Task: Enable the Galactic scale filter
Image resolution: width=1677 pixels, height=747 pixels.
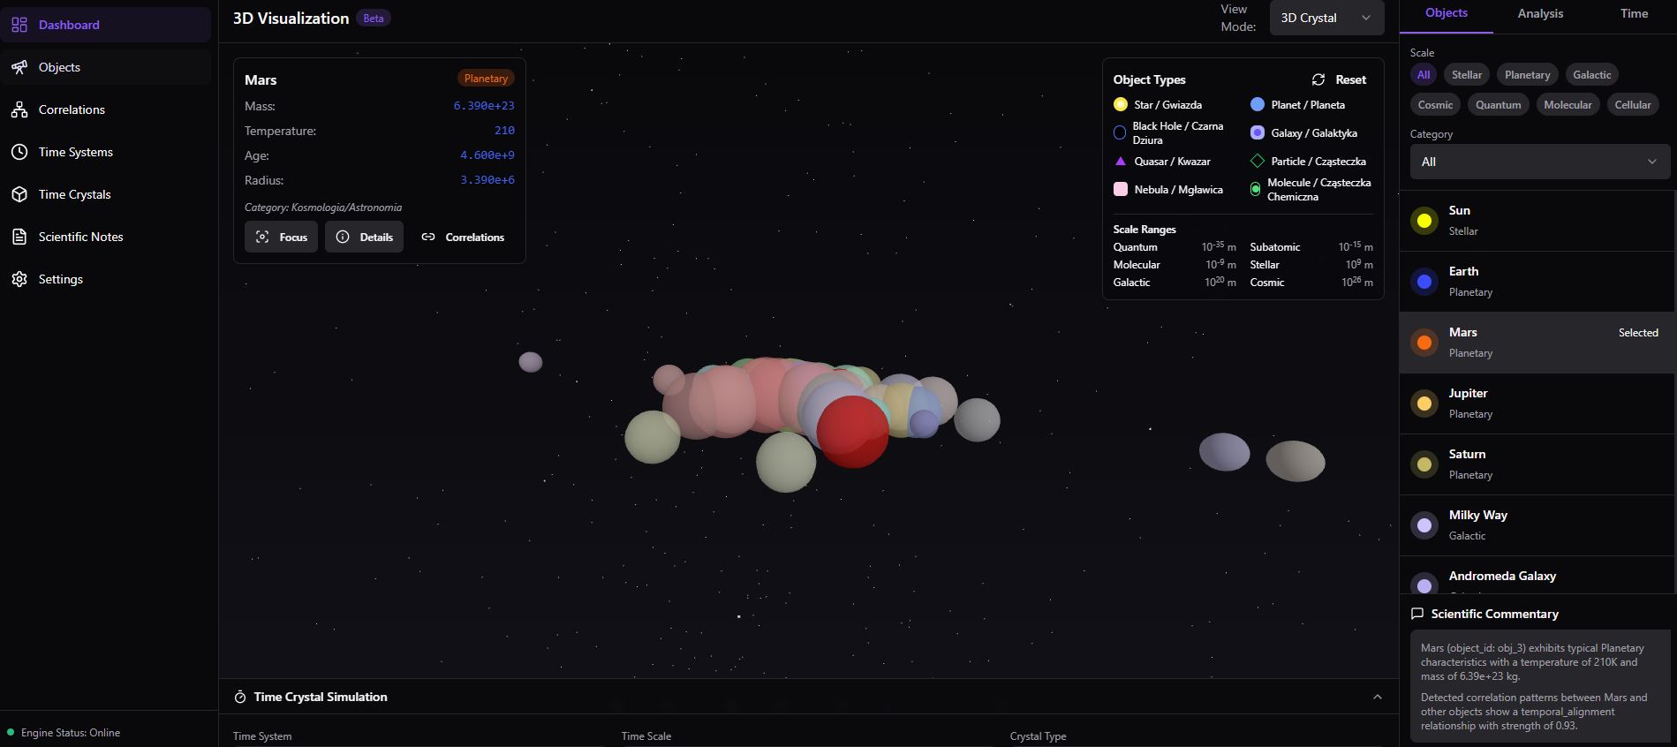Action: point(1591,75)
